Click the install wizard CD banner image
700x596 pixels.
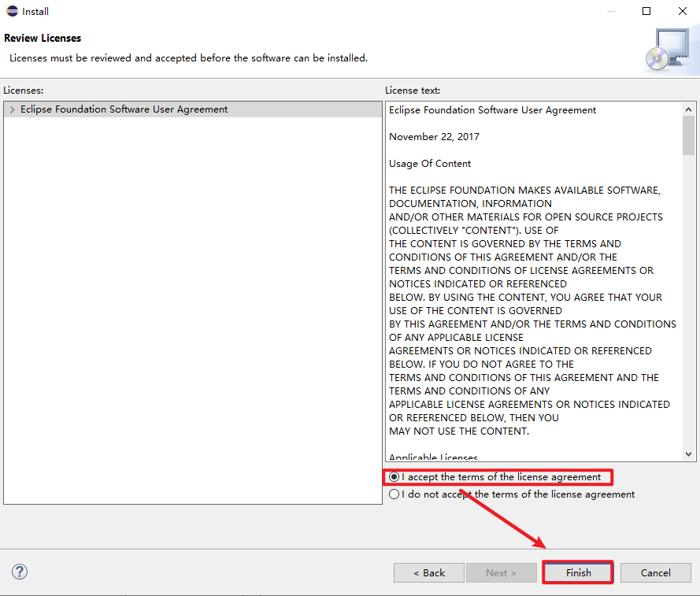coord(669,49)
